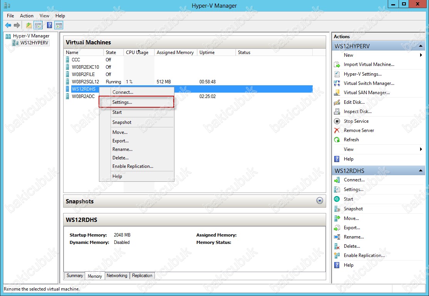
Task: Collapse the WS12HYPERV actions section
Action: point(421,46)
